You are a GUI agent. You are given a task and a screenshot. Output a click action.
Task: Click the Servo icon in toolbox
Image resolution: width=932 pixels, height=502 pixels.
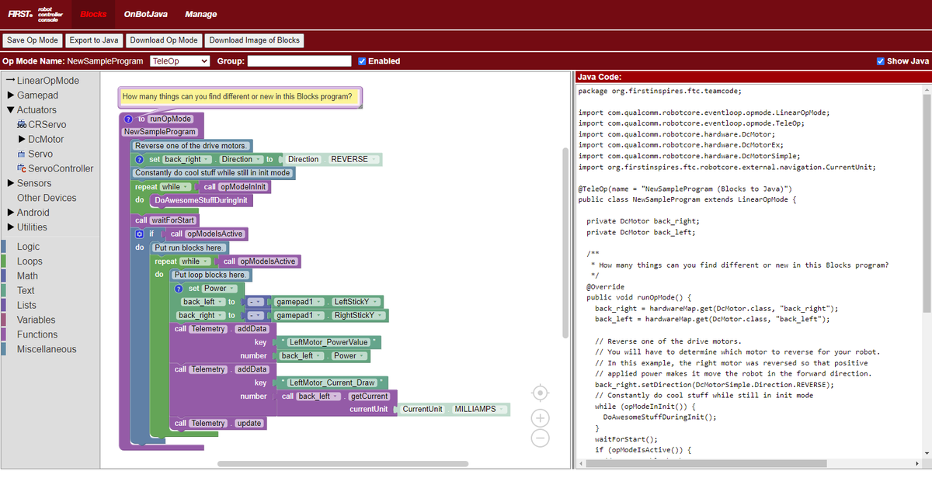(x=21, y=154)
